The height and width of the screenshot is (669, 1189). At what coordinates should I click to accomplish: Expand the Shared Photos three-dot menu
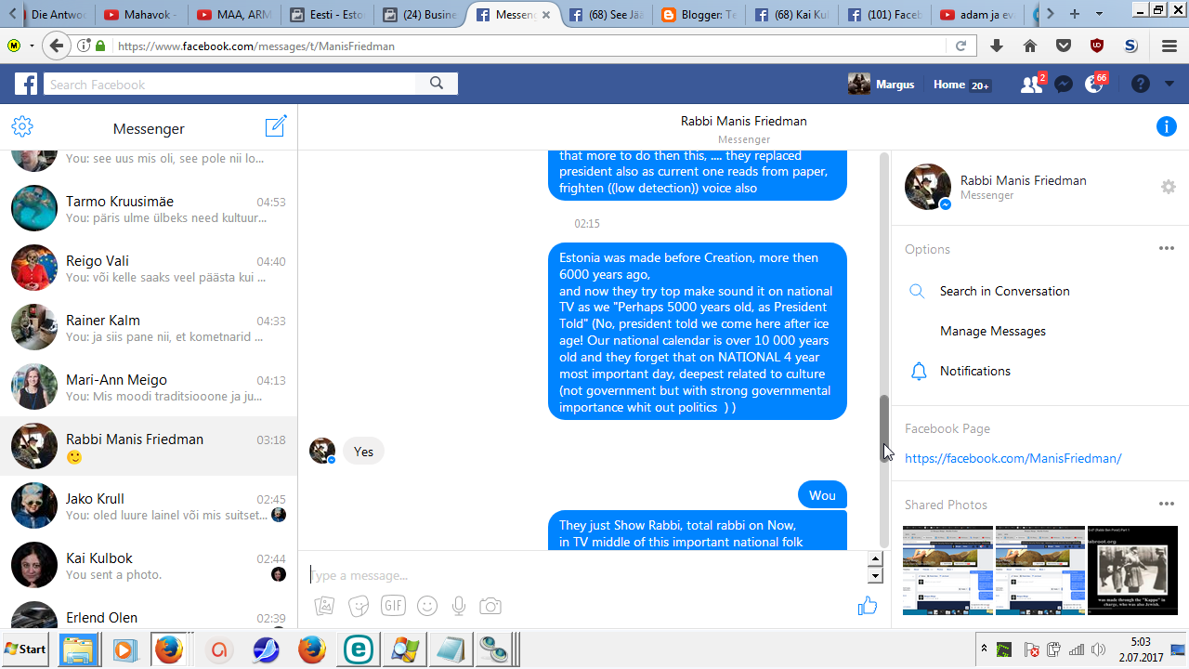1167,504
